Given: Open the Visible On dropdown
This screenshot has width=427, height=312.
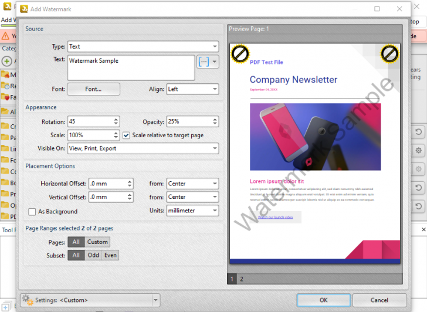Looking at the screenshot, I should (x=143, y=148).
